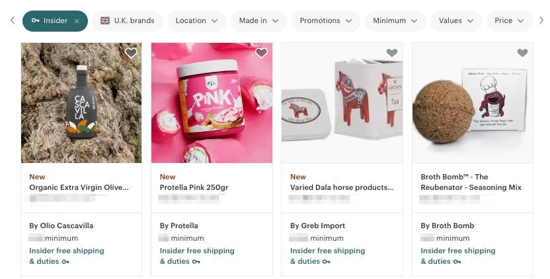Open the Values filter dropdown
The width and height of the screenshot is (550, 279).
(456, 21)
